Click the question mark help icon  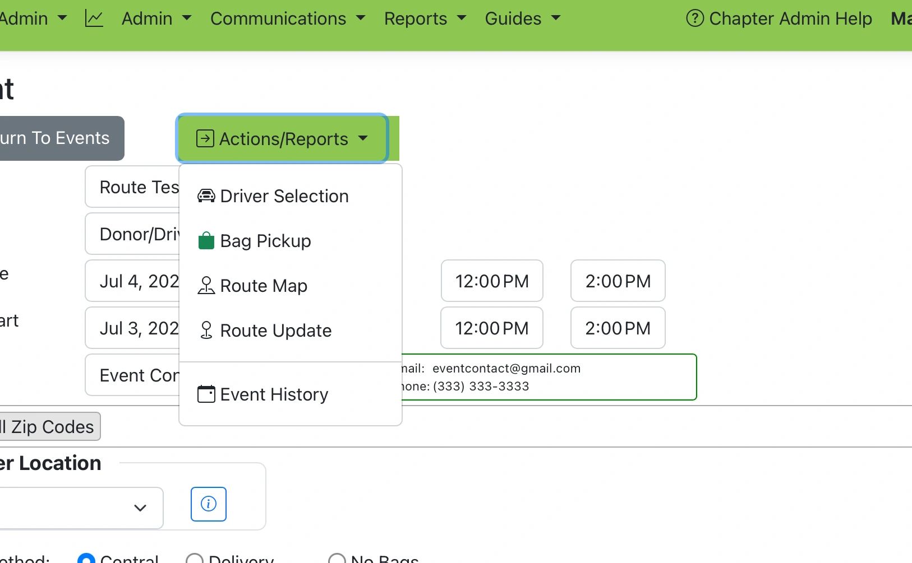[694, 18]
